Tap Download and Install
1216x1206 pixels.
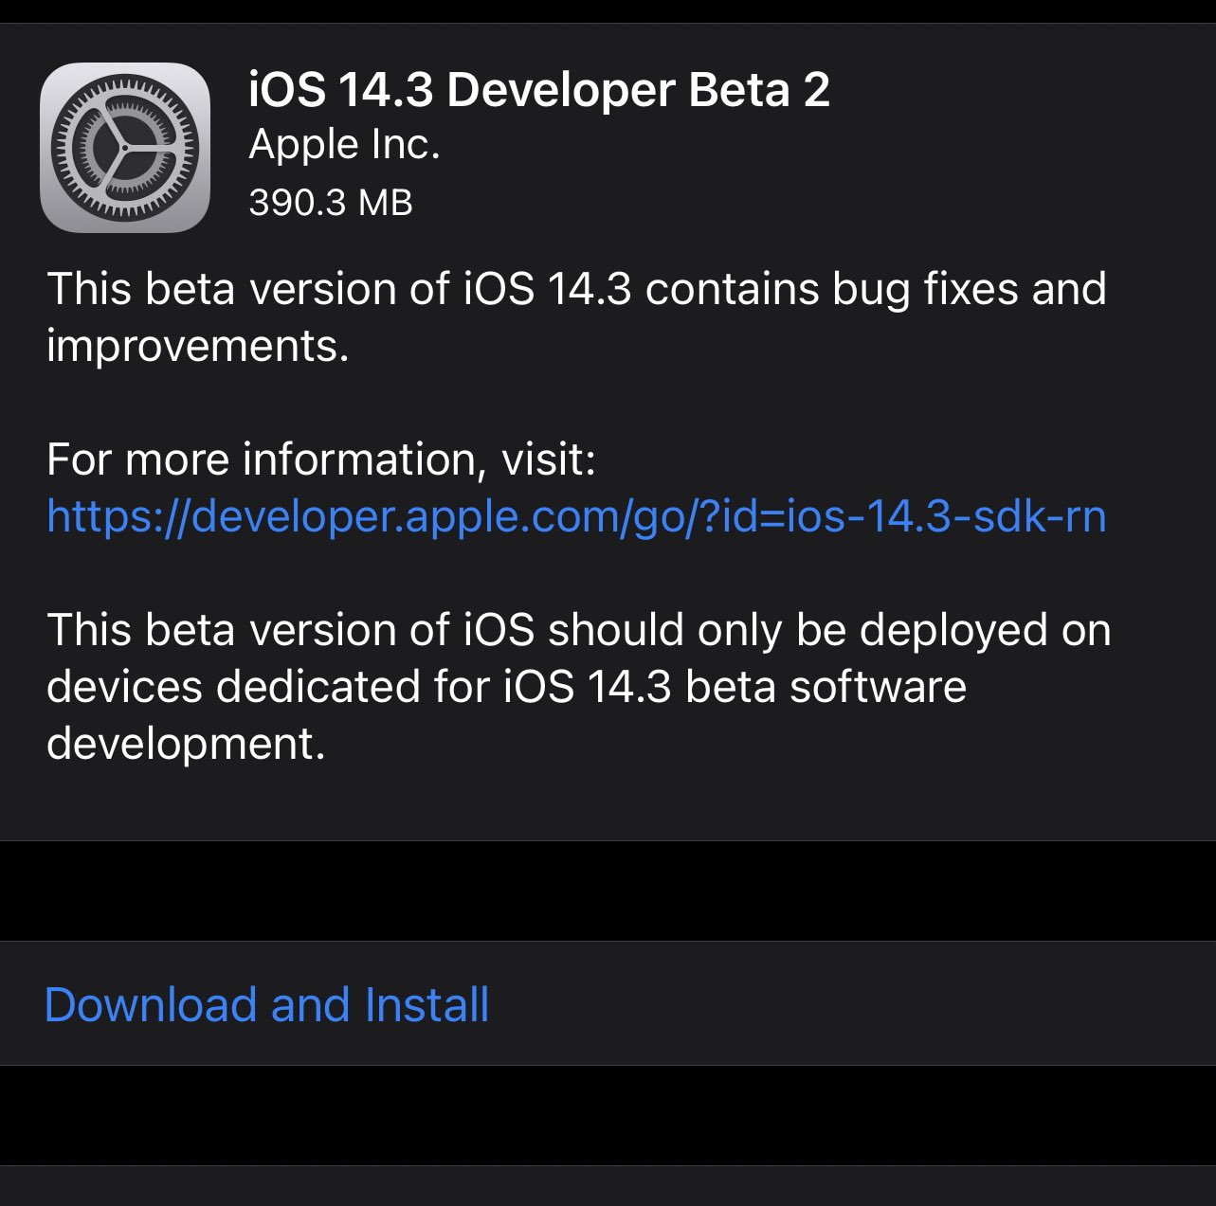coord(266,1004)
